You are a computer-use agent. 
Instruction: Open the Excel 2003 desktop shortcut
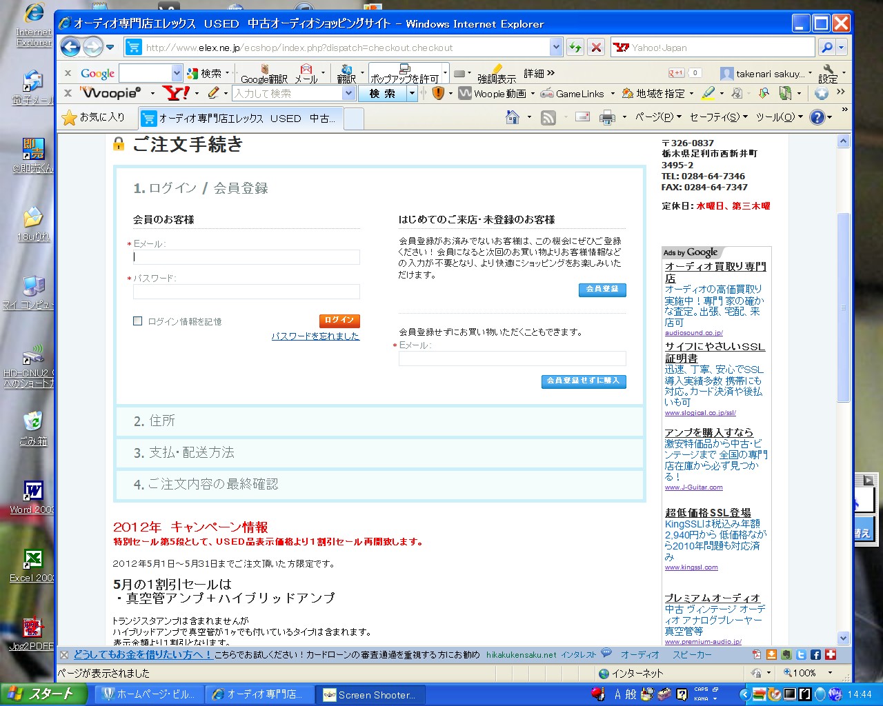pos(32,566)
